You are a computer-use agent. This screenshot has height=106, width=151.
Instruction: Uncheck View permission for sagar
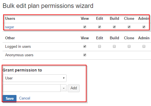click(x=85, y=27)
